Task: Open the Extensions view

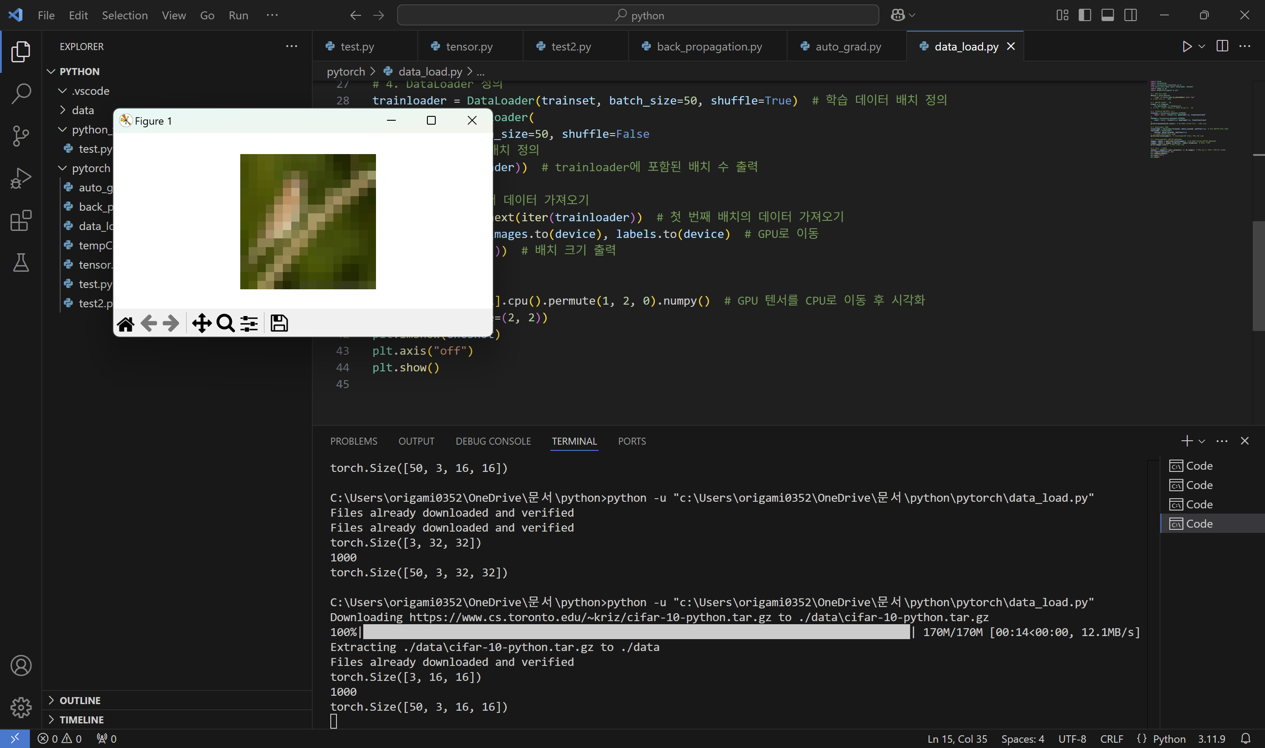Action: point(21,220)
